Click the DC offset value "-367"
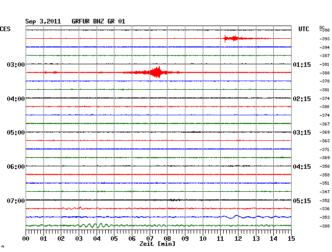This screenshot has width=332, height=252. [x=324, y=124]
